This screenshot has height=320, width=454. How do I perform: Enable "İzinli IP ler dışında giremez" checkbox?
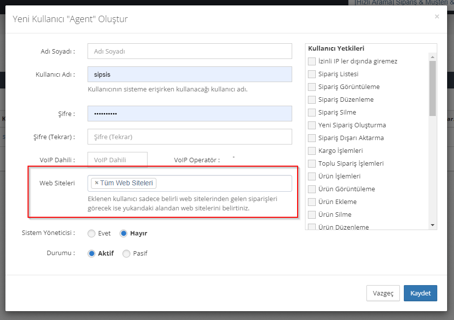tap(311, 61)
